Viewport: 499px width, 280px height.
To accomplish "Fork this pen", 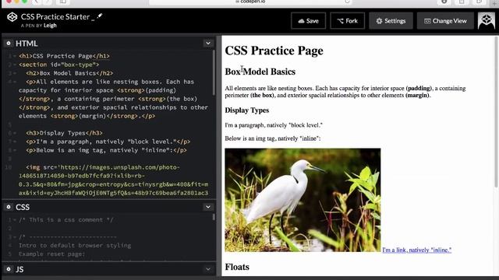I will click(348, 21).
